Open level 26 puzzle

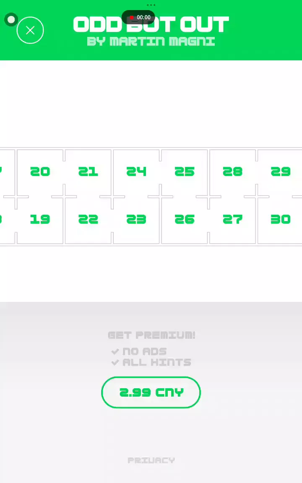pos(185,219)
